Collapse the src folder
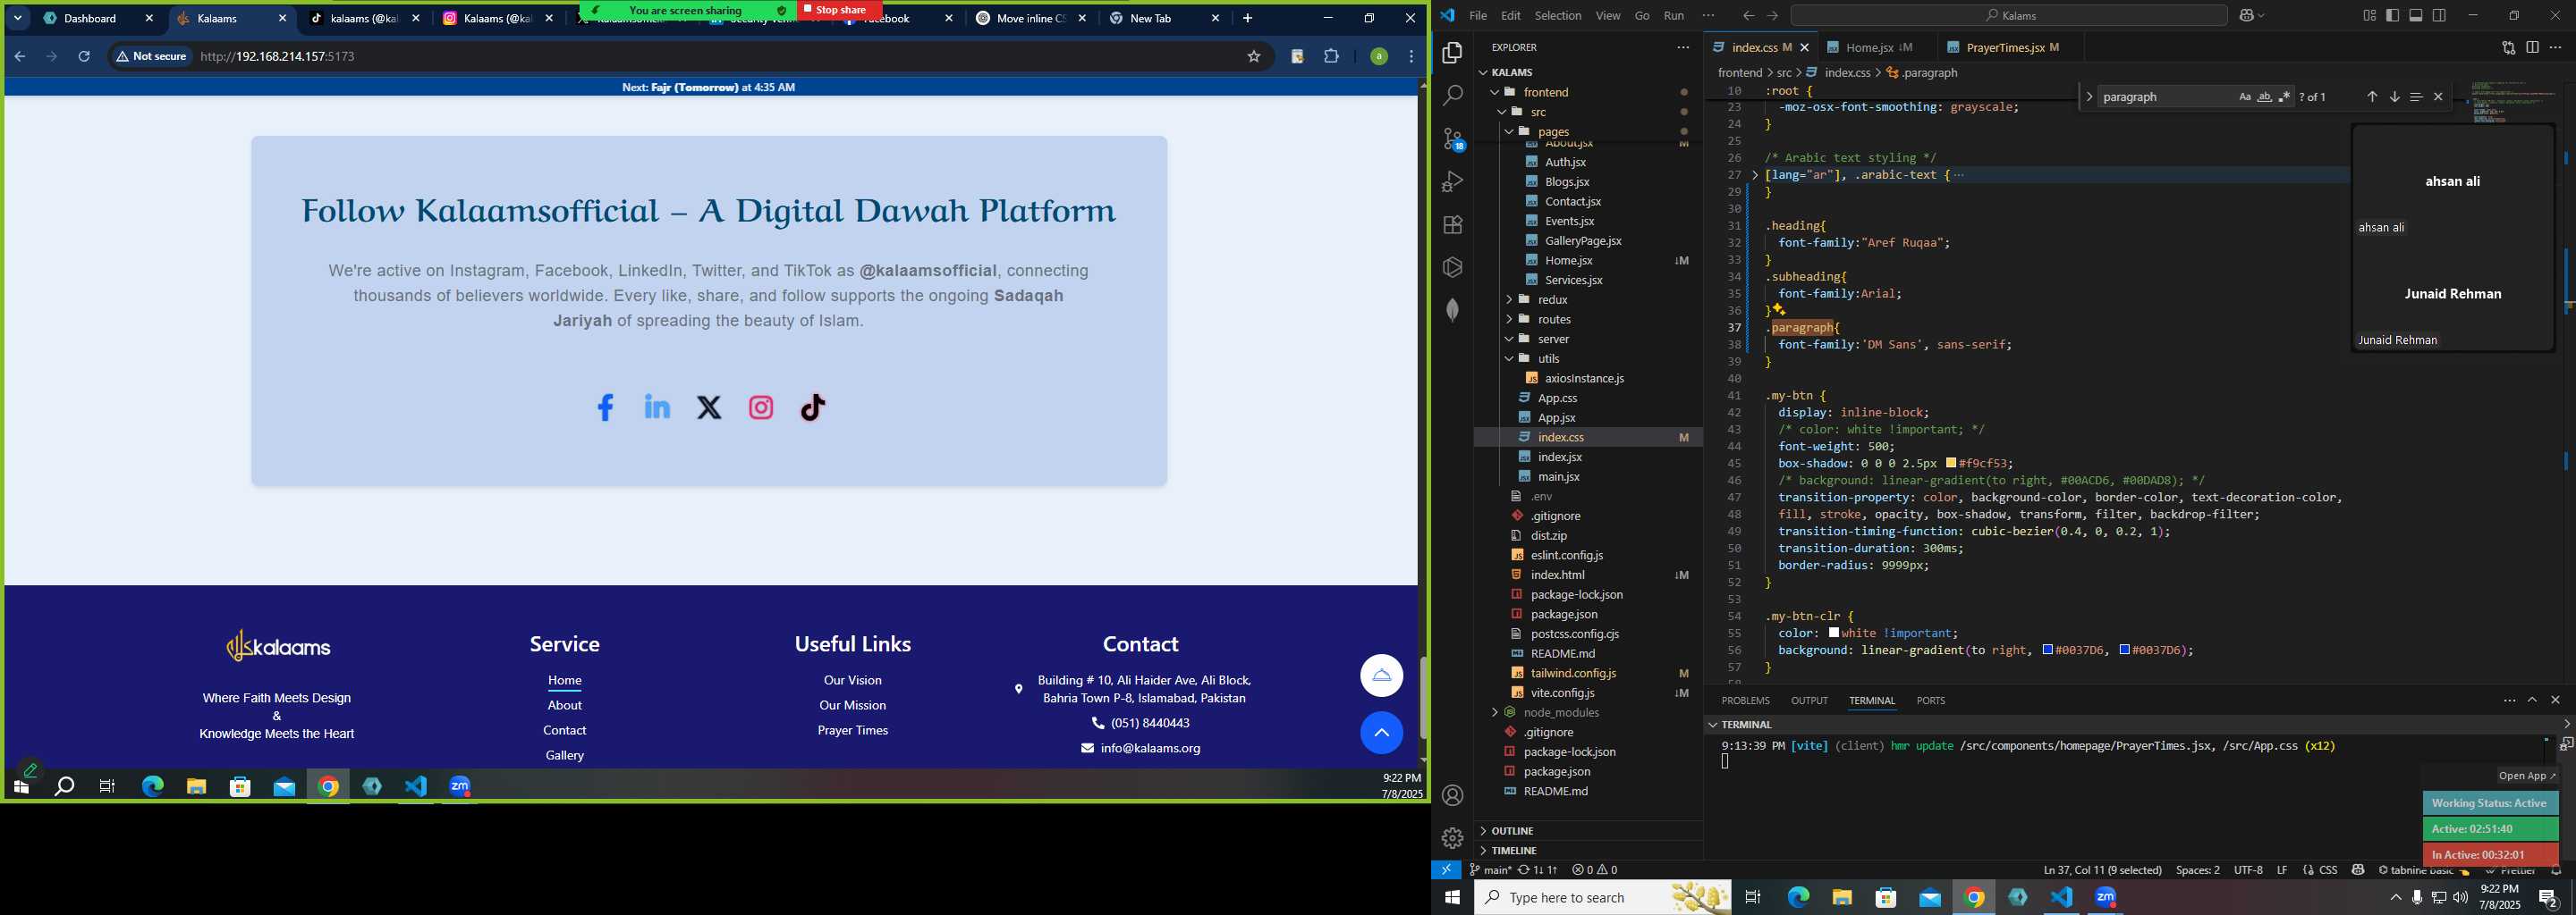Image resolution: width=2576 pixels, height=915 pixels. click(x=1502, y=112)
